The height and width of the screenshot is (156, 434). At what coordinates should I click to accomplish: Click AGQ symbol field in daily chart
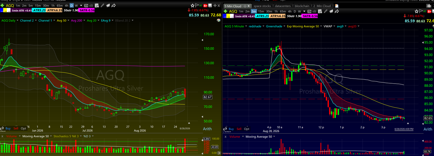coord(10,6)
